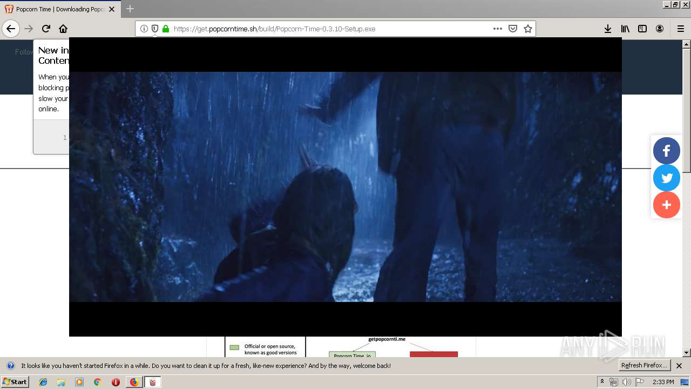The width and height of the screenshot is (691, 389).
Task: Open the Firefox home page
Action: [x=63, y=29]
